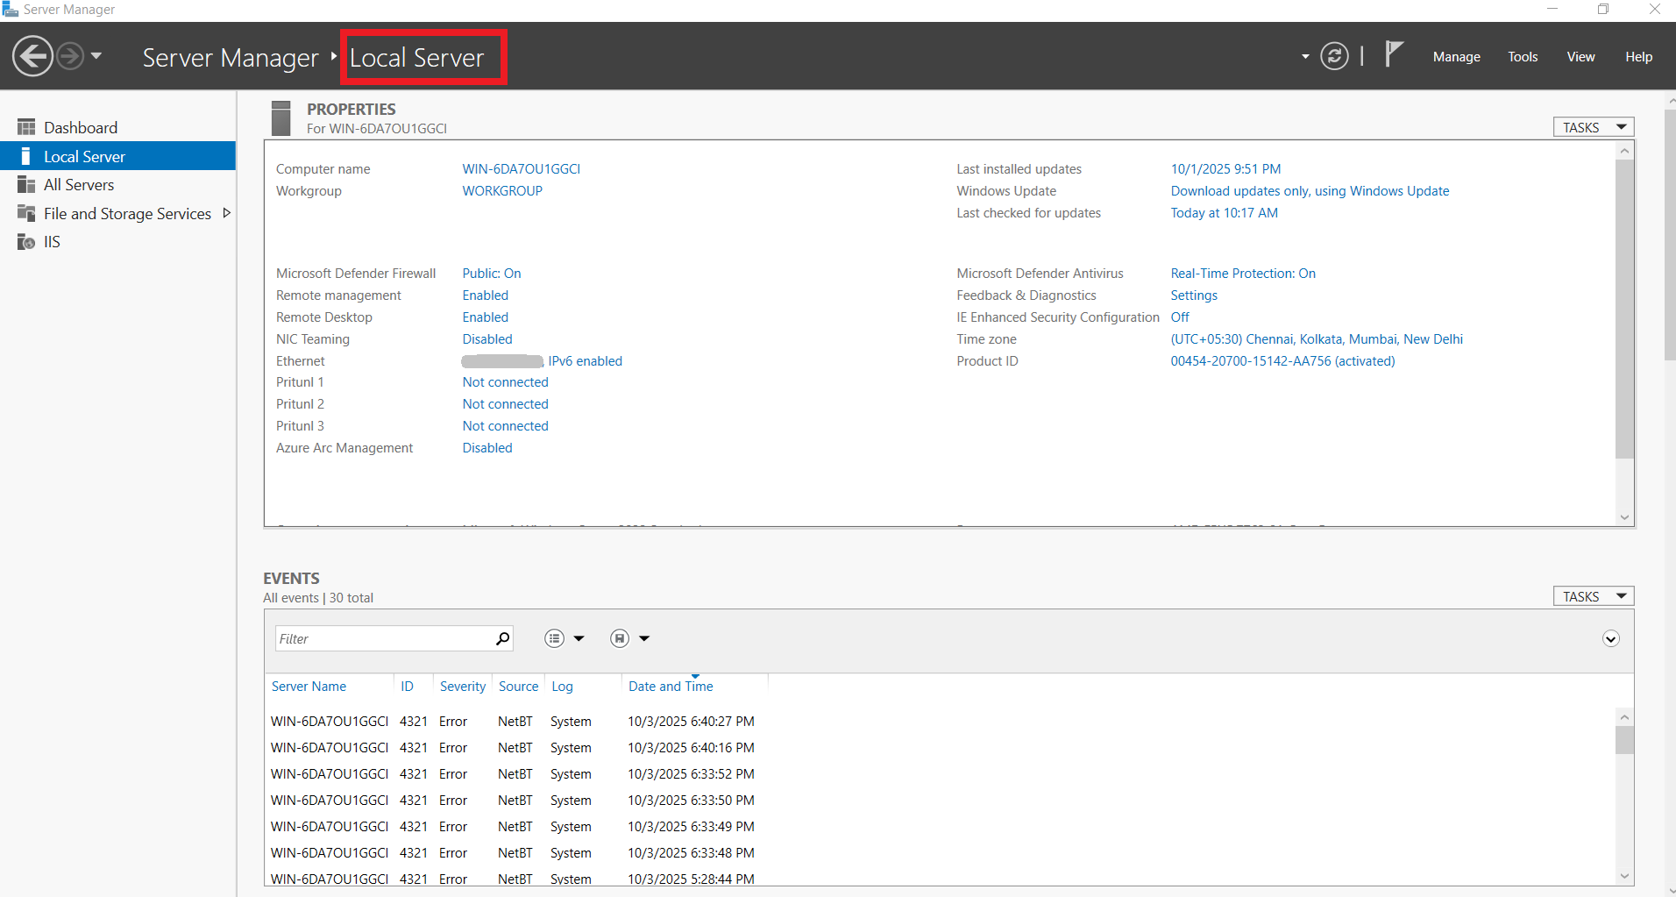Click the back navigation arrow
Screen dimensions: 1676x897
(32, 55)
